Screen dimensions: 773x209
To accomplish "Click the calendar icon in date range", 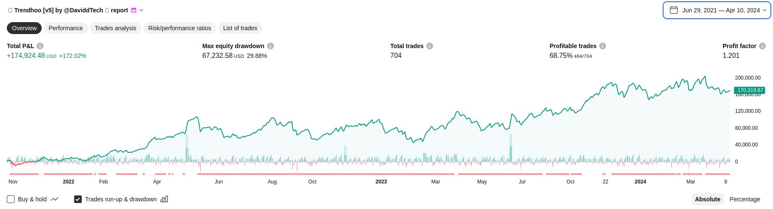I will (674, 10).
